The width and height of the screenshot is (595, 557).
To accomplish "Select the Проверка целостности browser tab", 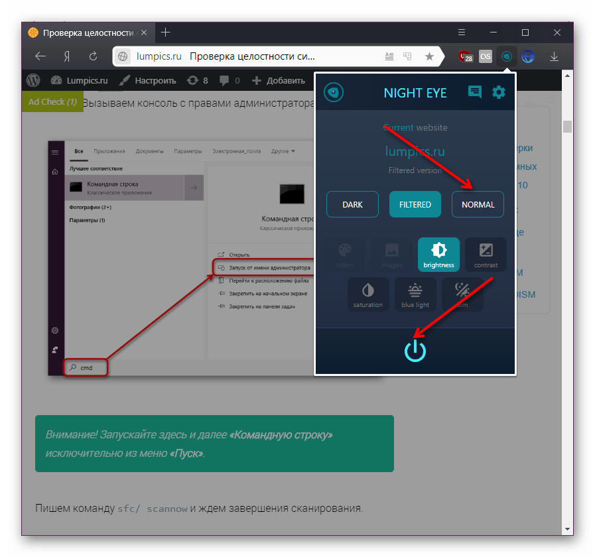I will (88, 32).
